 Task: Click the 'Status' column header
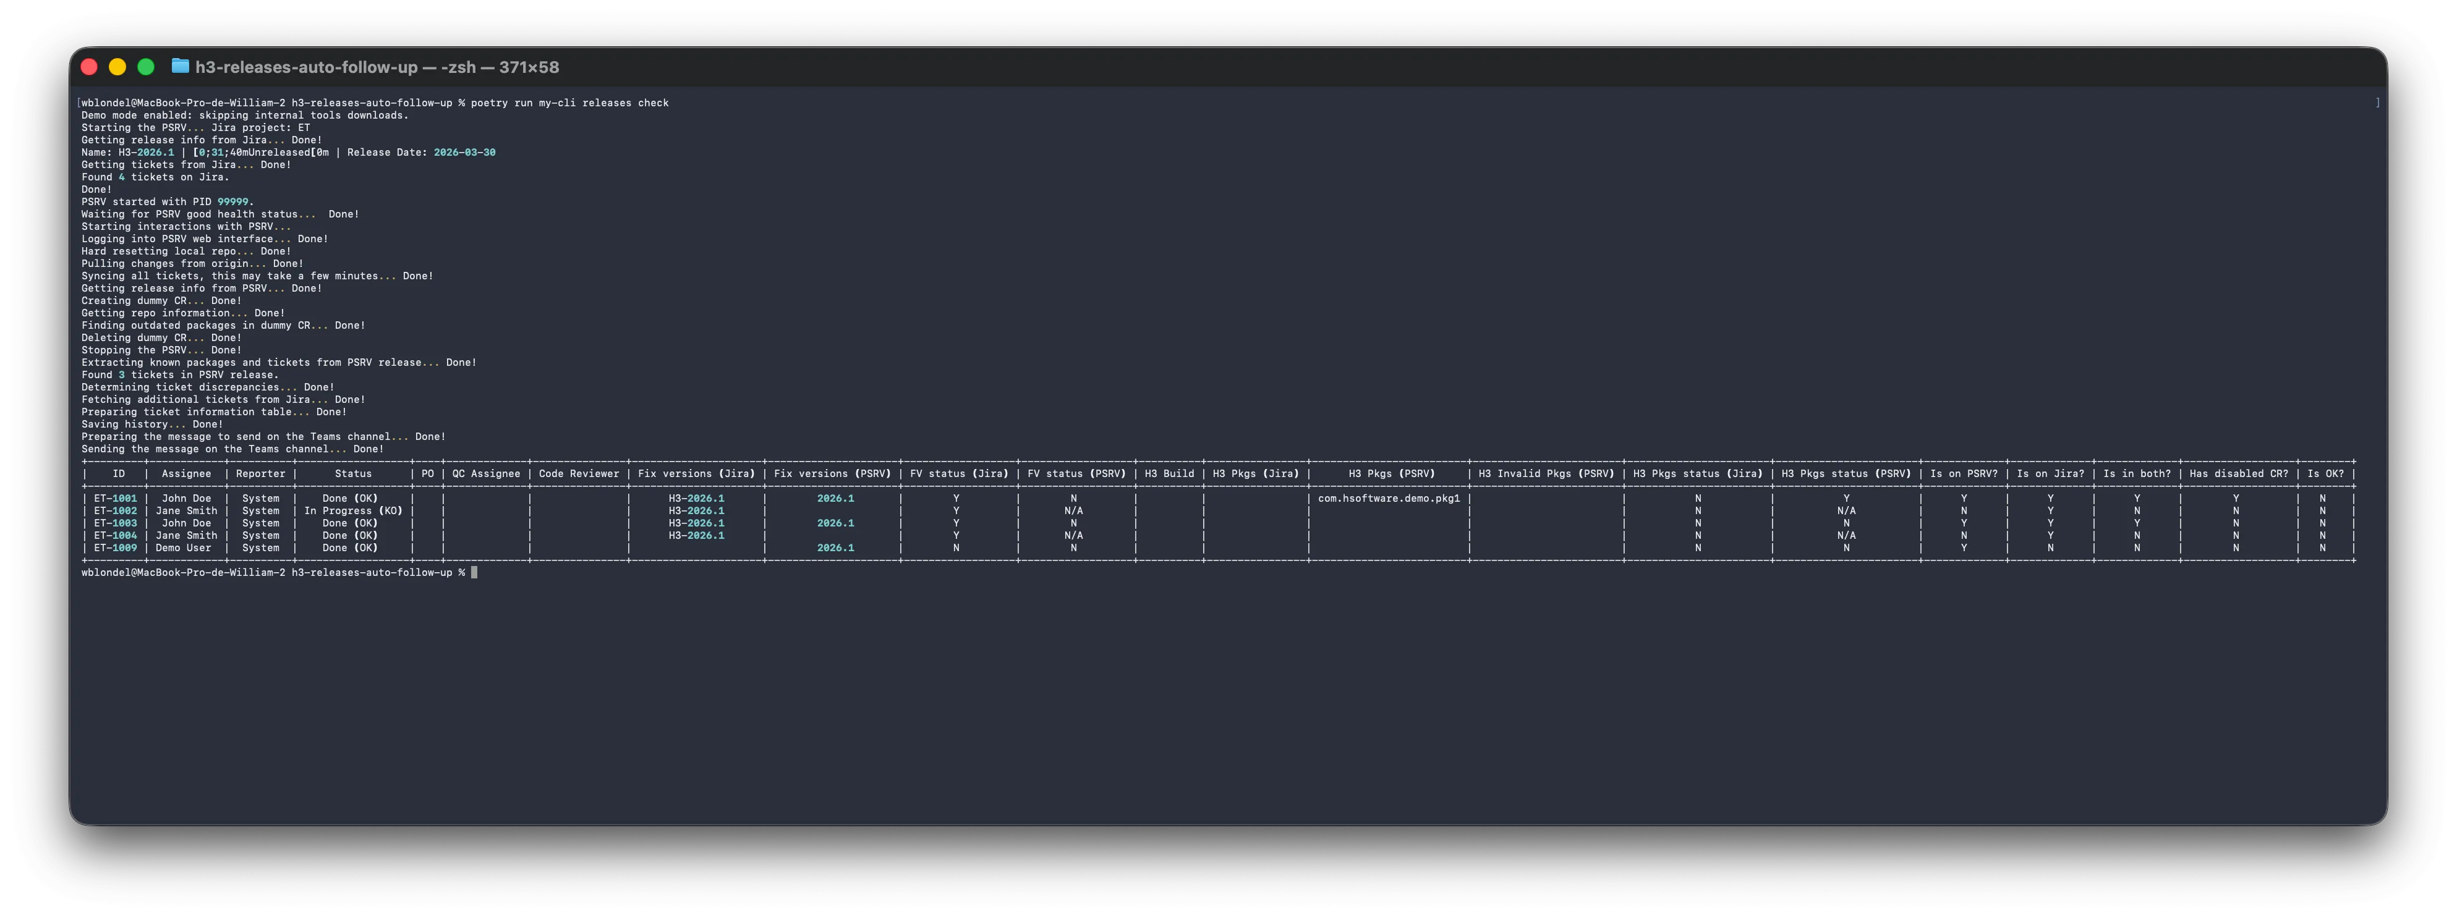point(353,474)
